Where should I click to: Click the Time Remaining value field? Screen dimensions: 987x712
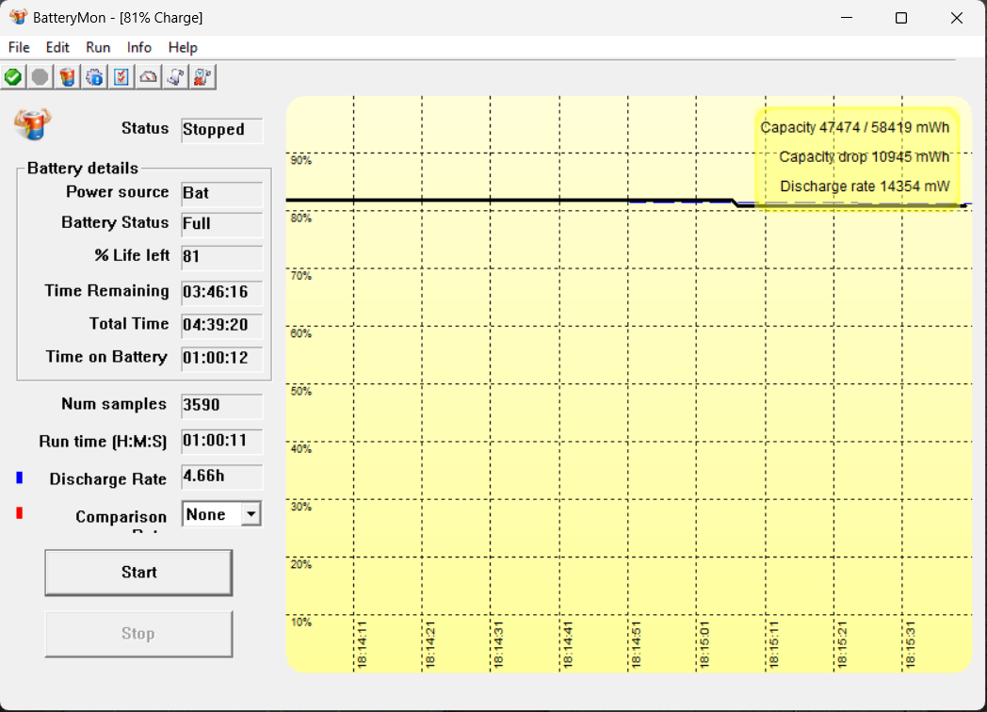(221, 292)
